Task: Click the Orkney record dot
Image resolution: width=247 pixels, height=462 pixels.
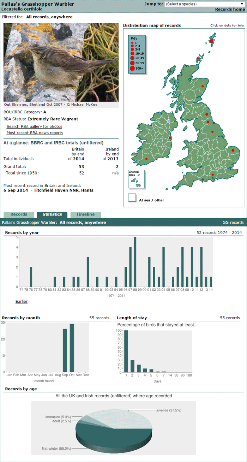Action: [x=198, y=59]
